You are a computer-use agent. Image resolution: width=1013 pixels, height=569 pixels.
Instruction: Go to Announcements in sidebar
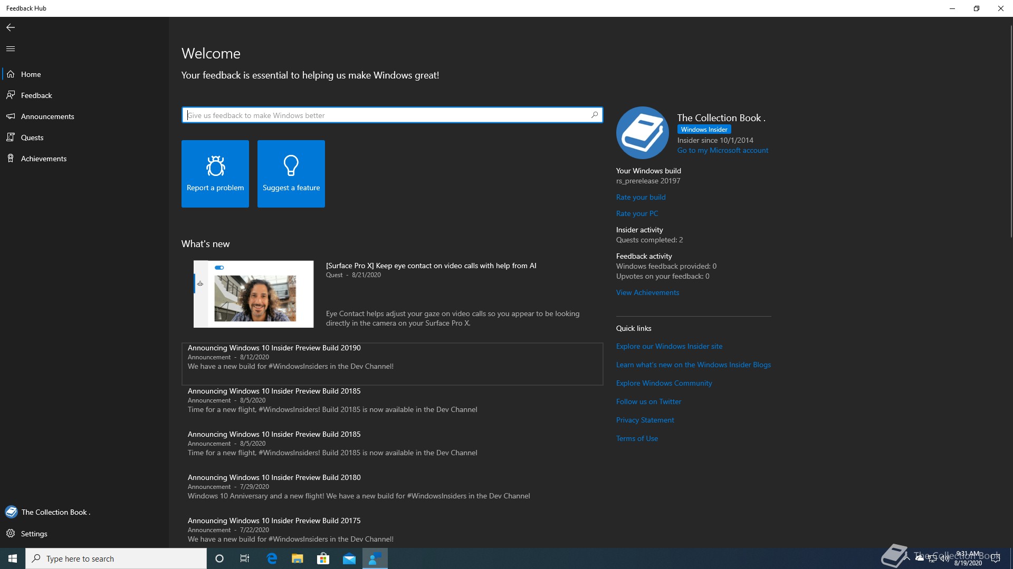point(84,116)
